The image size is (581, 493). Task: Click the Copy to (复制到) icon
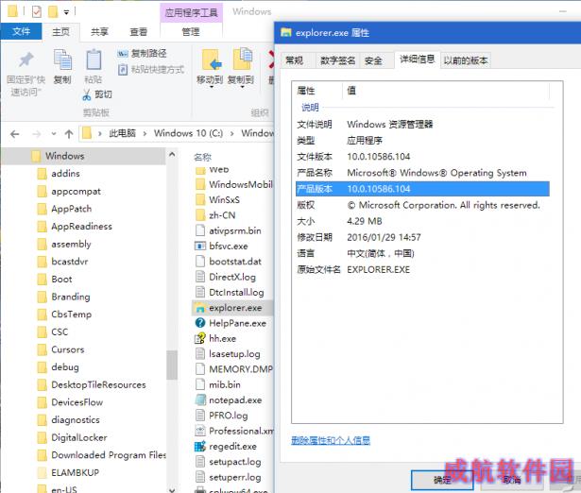tap(242, 59)
